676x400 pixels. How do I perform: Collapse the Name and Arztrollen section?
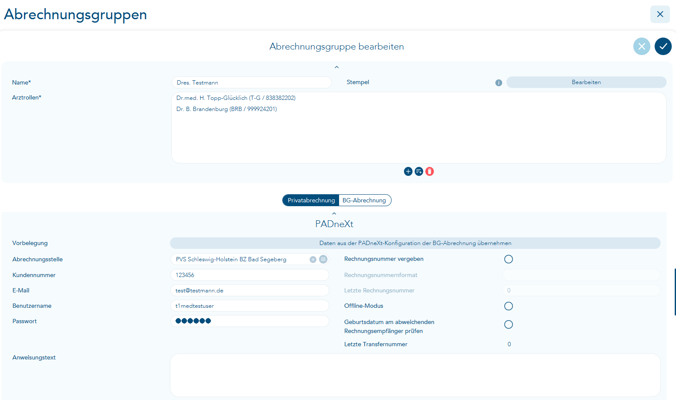point(337,67)
